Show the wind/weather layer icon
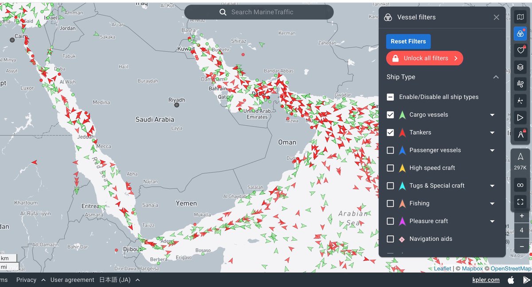Screen dimensions: 532x287 (x=520, y=84)
